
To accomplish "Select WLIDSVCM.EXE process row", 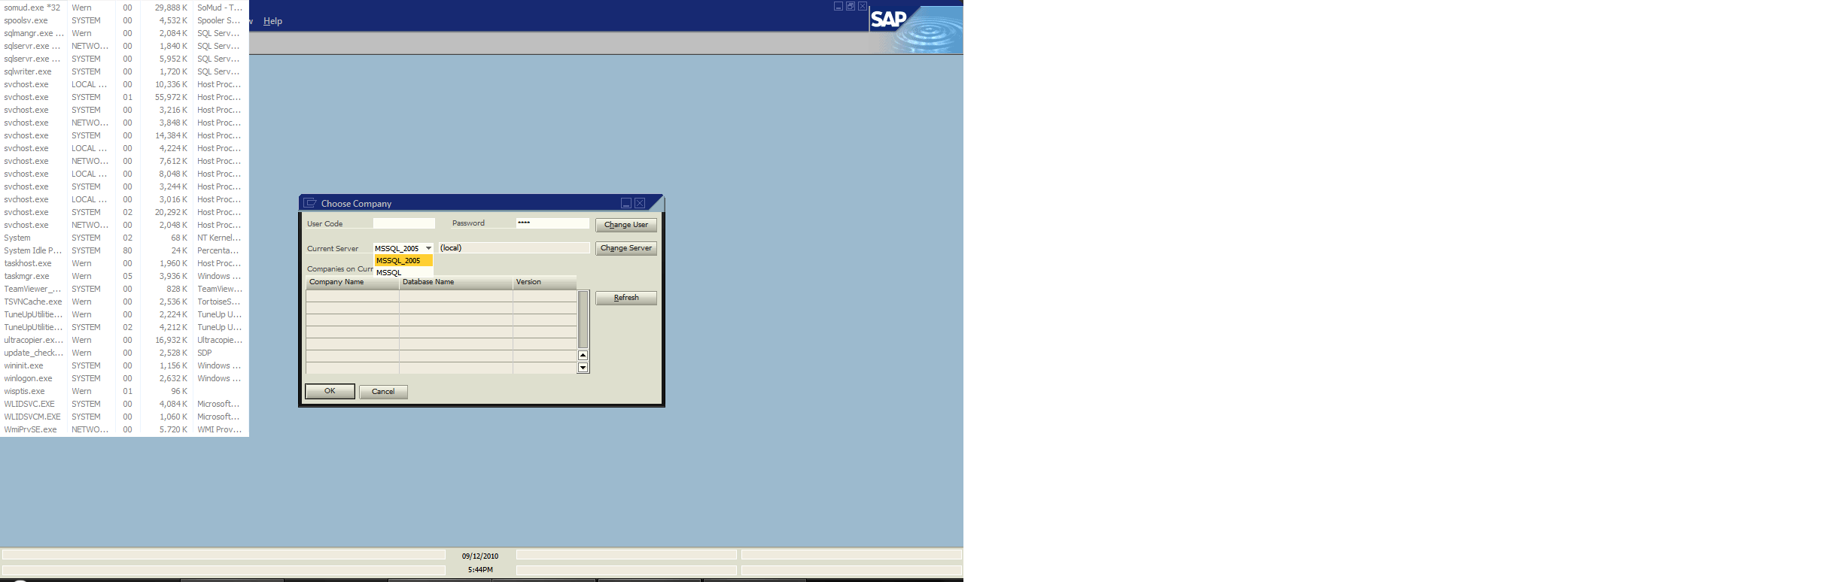I will pyautogui.click(x=124, y=417).
